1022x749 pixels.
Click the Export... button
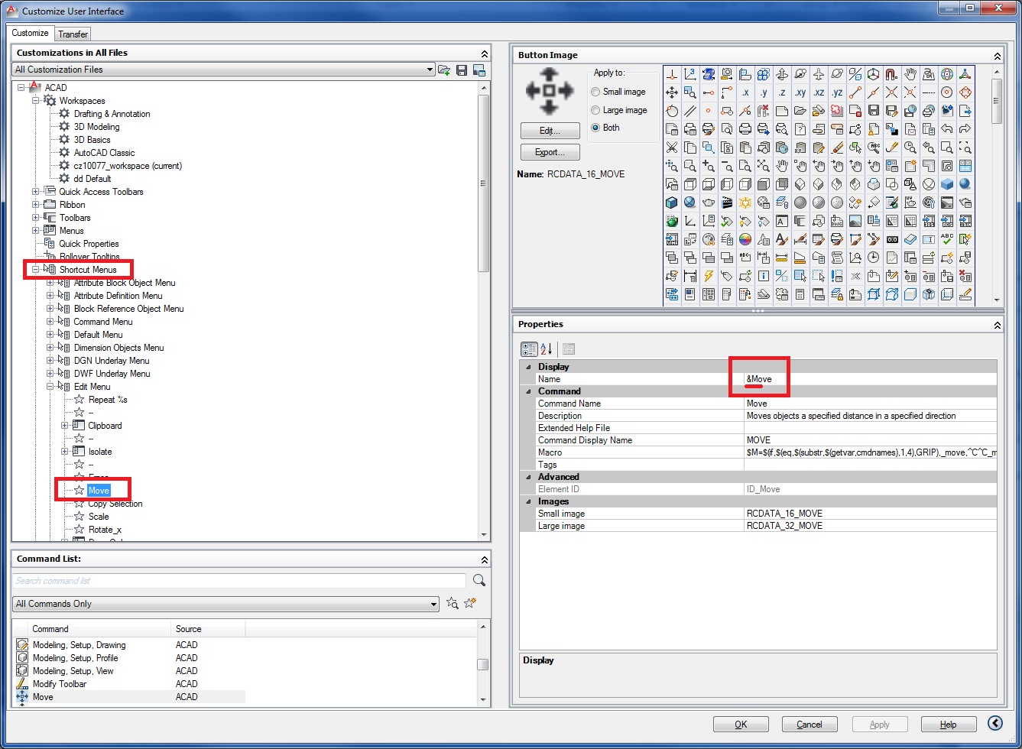550,152
